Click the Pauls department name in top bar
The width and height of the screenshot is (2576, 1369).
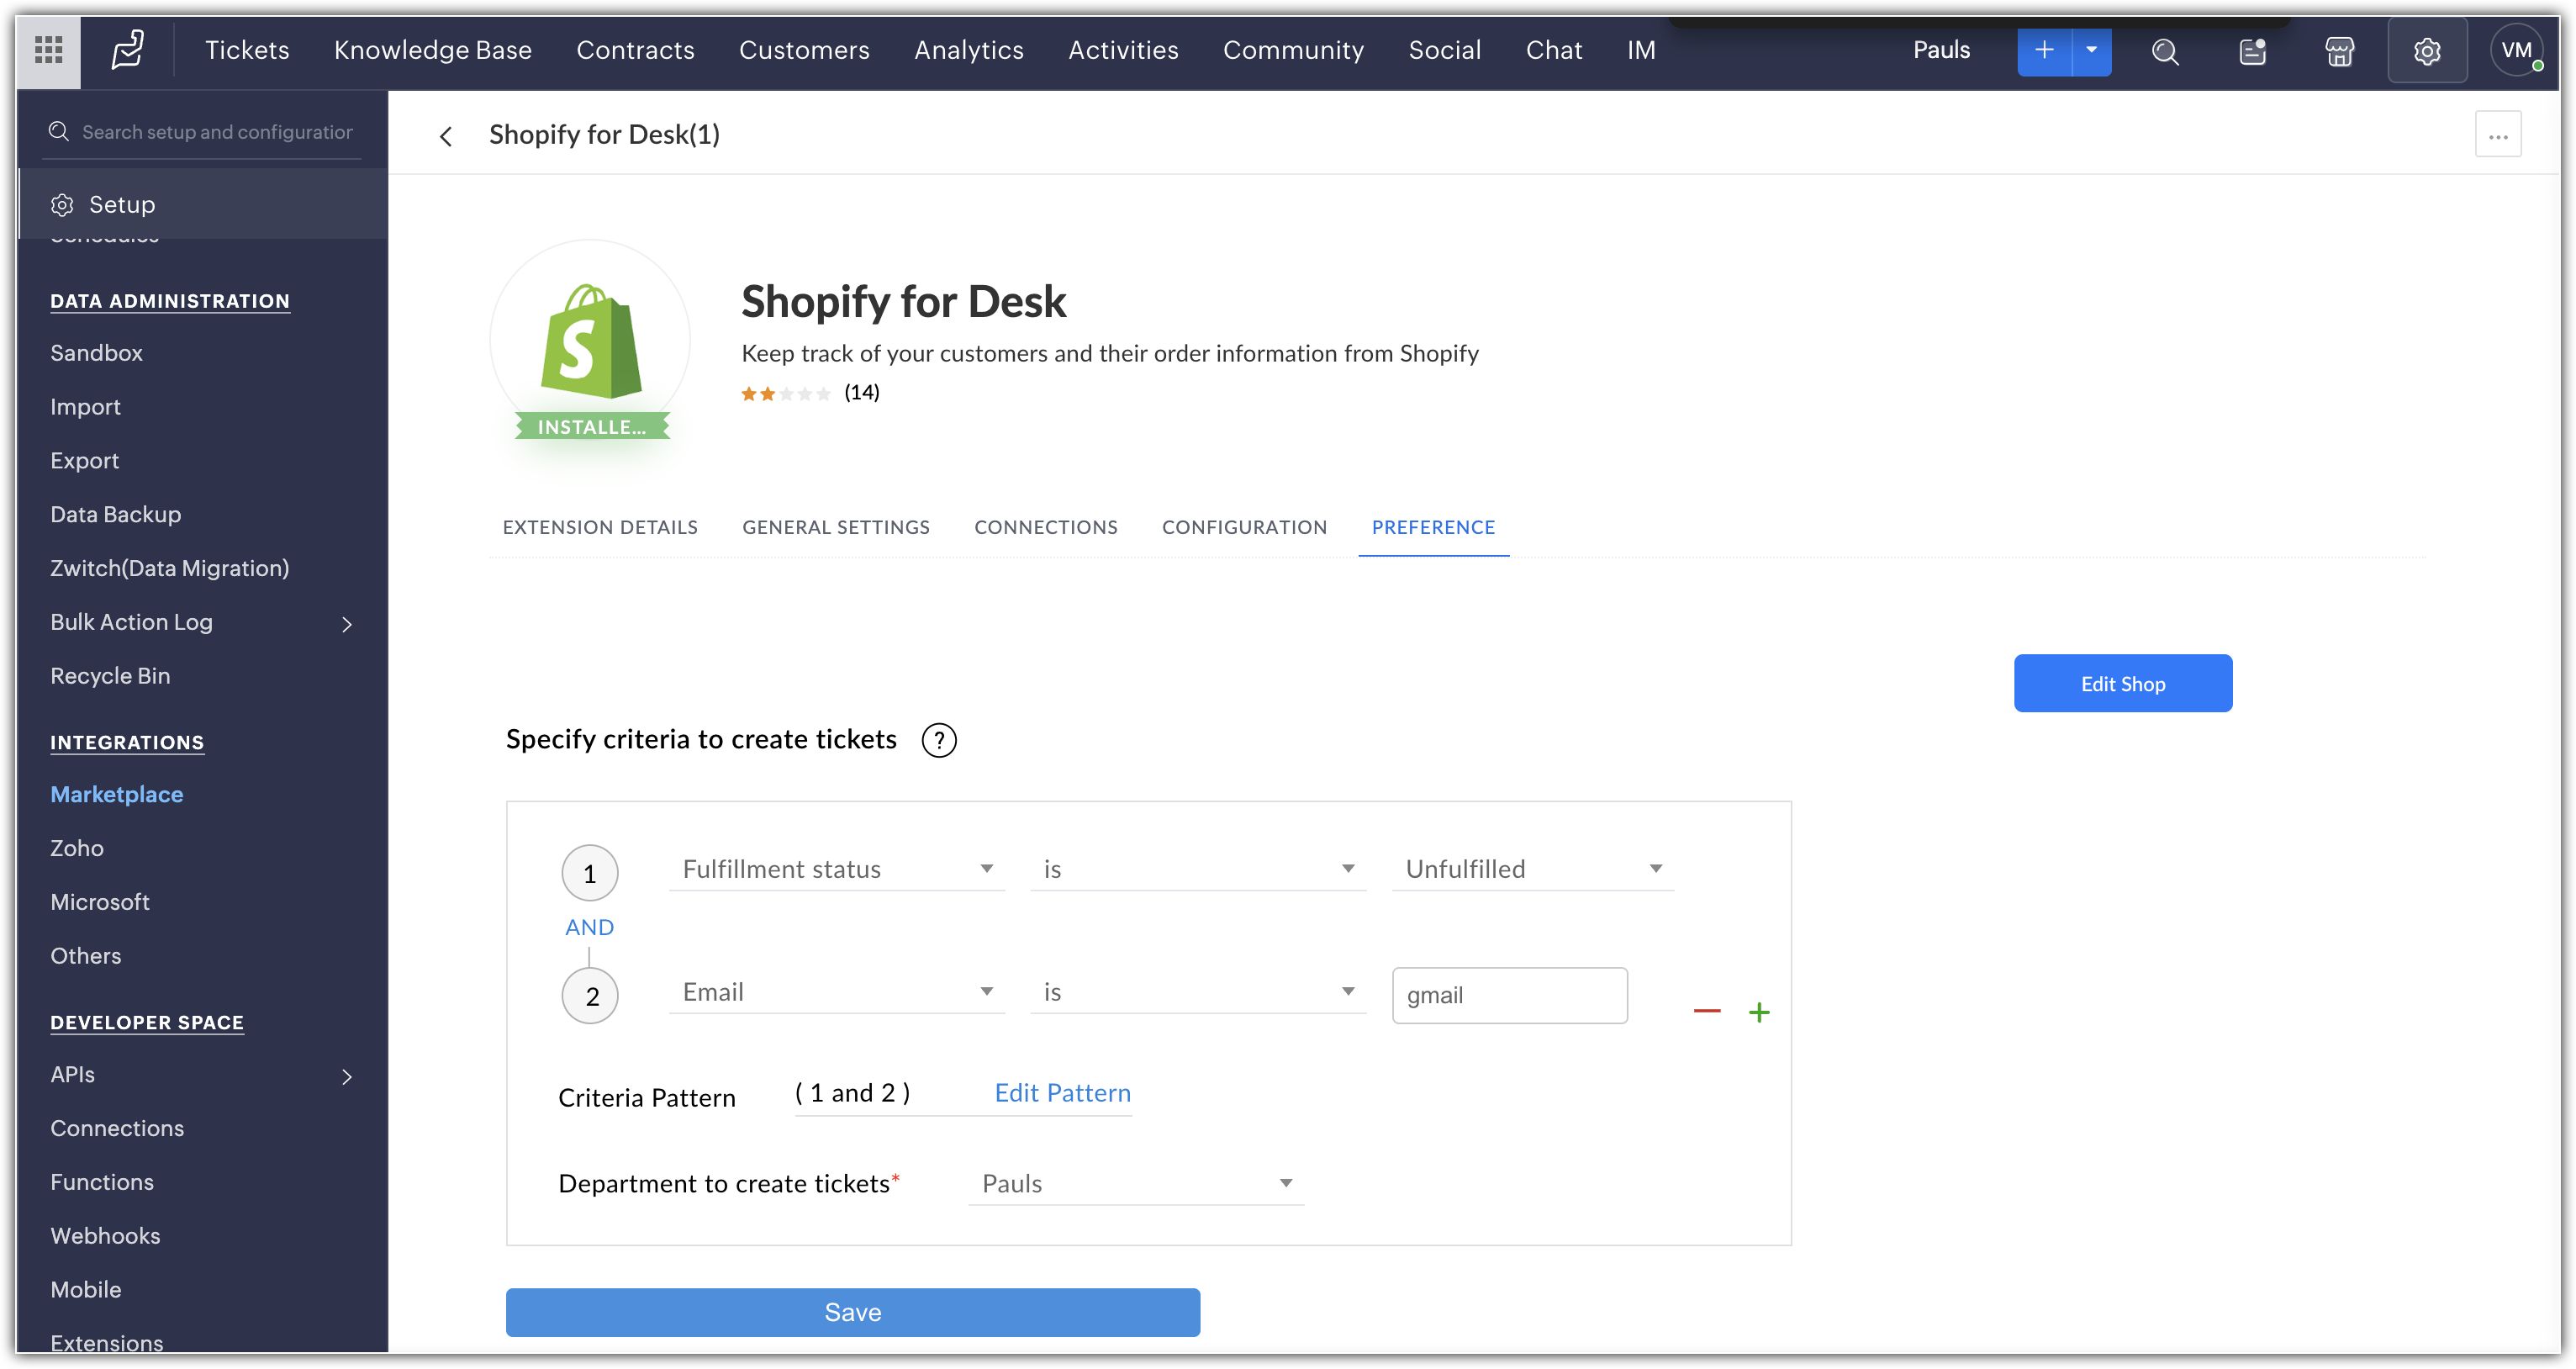coord(1941,50)
